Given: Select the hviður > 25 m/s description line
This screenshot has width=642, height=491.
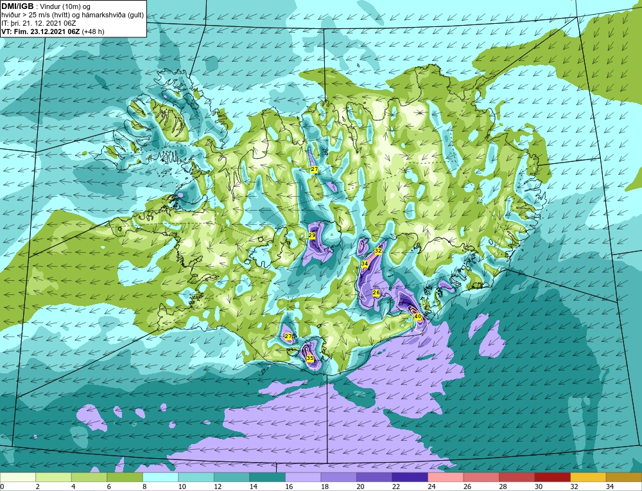Looking at the screenshot, I should [73, 15].
